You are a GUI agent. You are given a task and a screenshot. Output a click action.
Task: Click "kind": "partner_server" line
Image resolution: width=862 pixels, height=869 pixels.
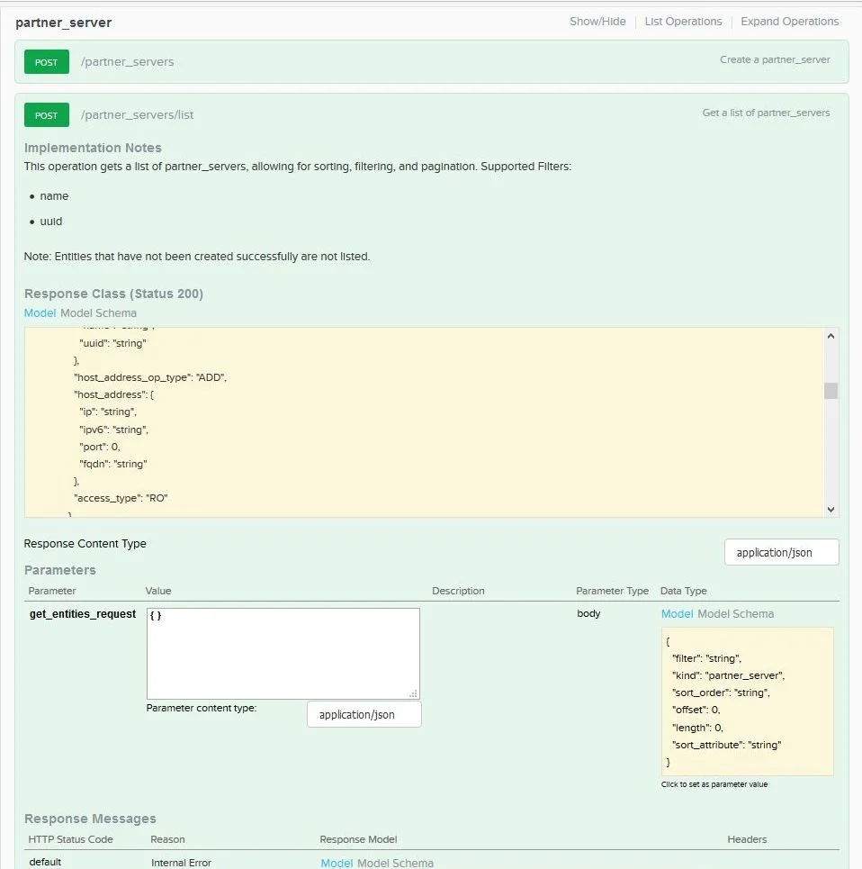pos(729,675)
